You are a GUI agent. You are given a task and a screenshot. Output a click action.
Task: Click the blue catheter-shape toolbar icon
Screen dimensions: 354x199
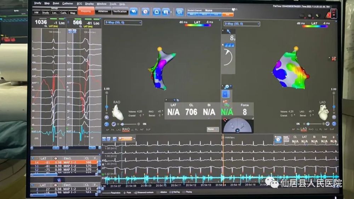(157, 12)
